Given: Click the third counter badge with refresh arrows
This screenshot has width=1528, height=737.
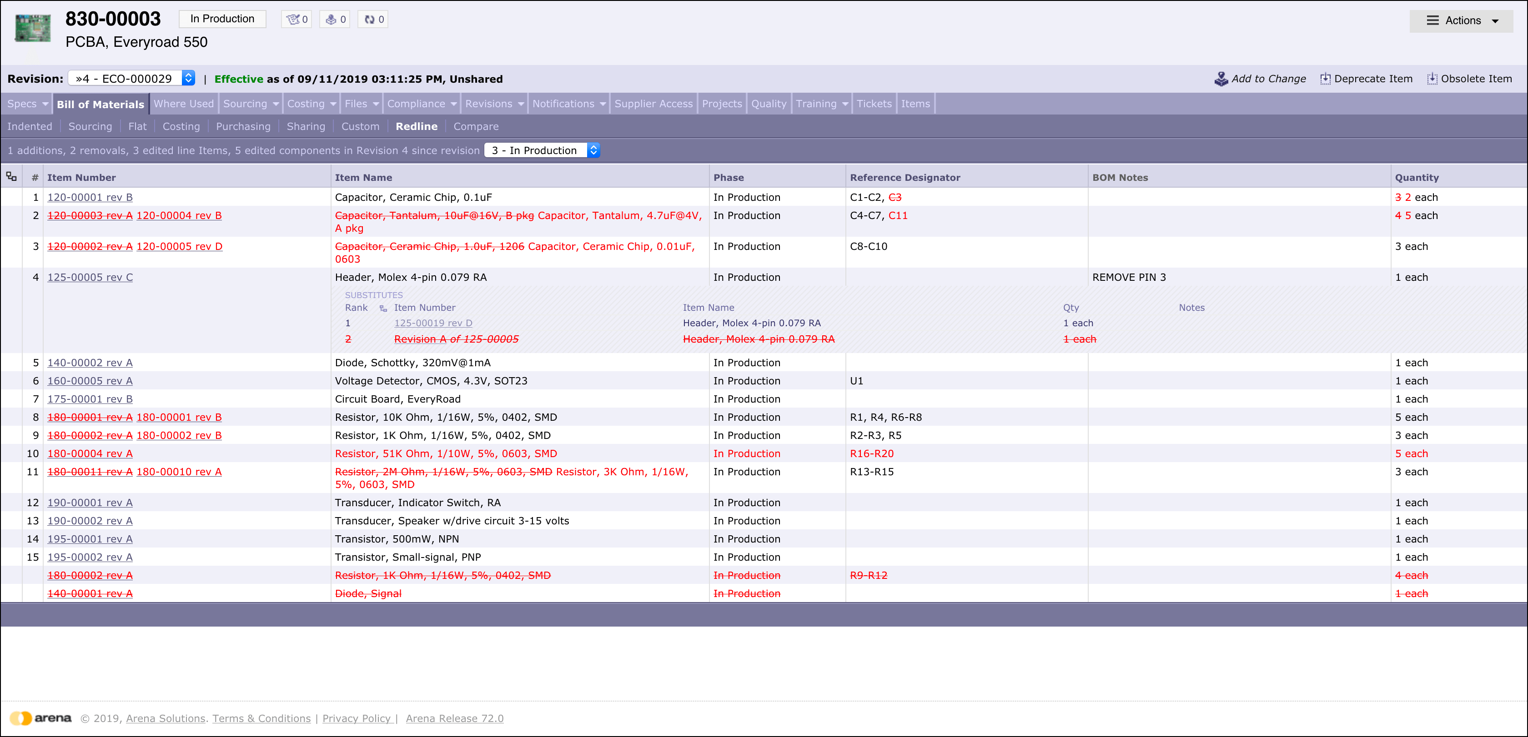Looking at the screenshot, I should (373, 19).
